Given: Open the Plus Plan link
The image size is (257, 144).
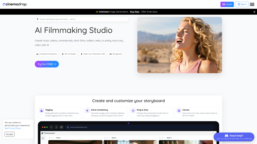Looking at the screenshot, I should pyautogui.click(x=135, y=12).
